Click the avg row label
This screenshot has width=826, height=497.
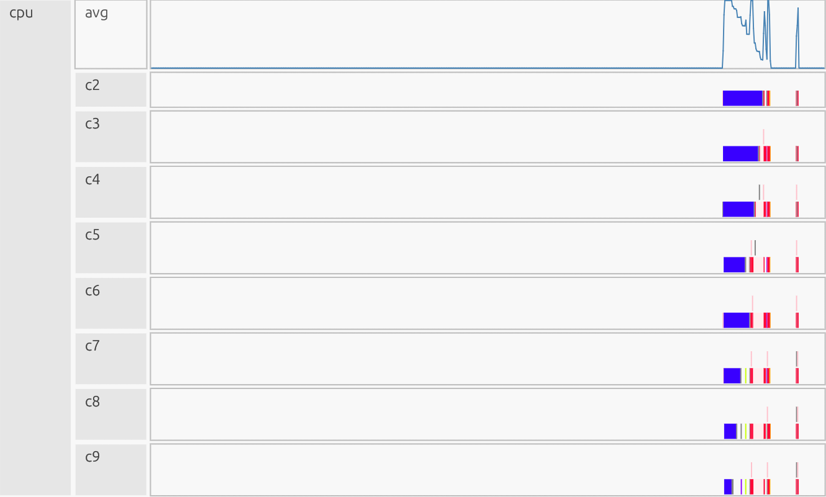(x=97, y=13)
